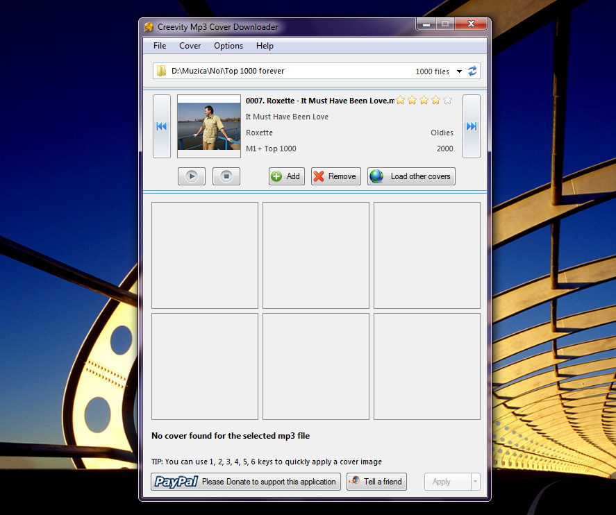The height and width of the screenshot is (515, 616).
Task: Expand the Apply button dropdown arrow
Action: (x=475, y=482)
